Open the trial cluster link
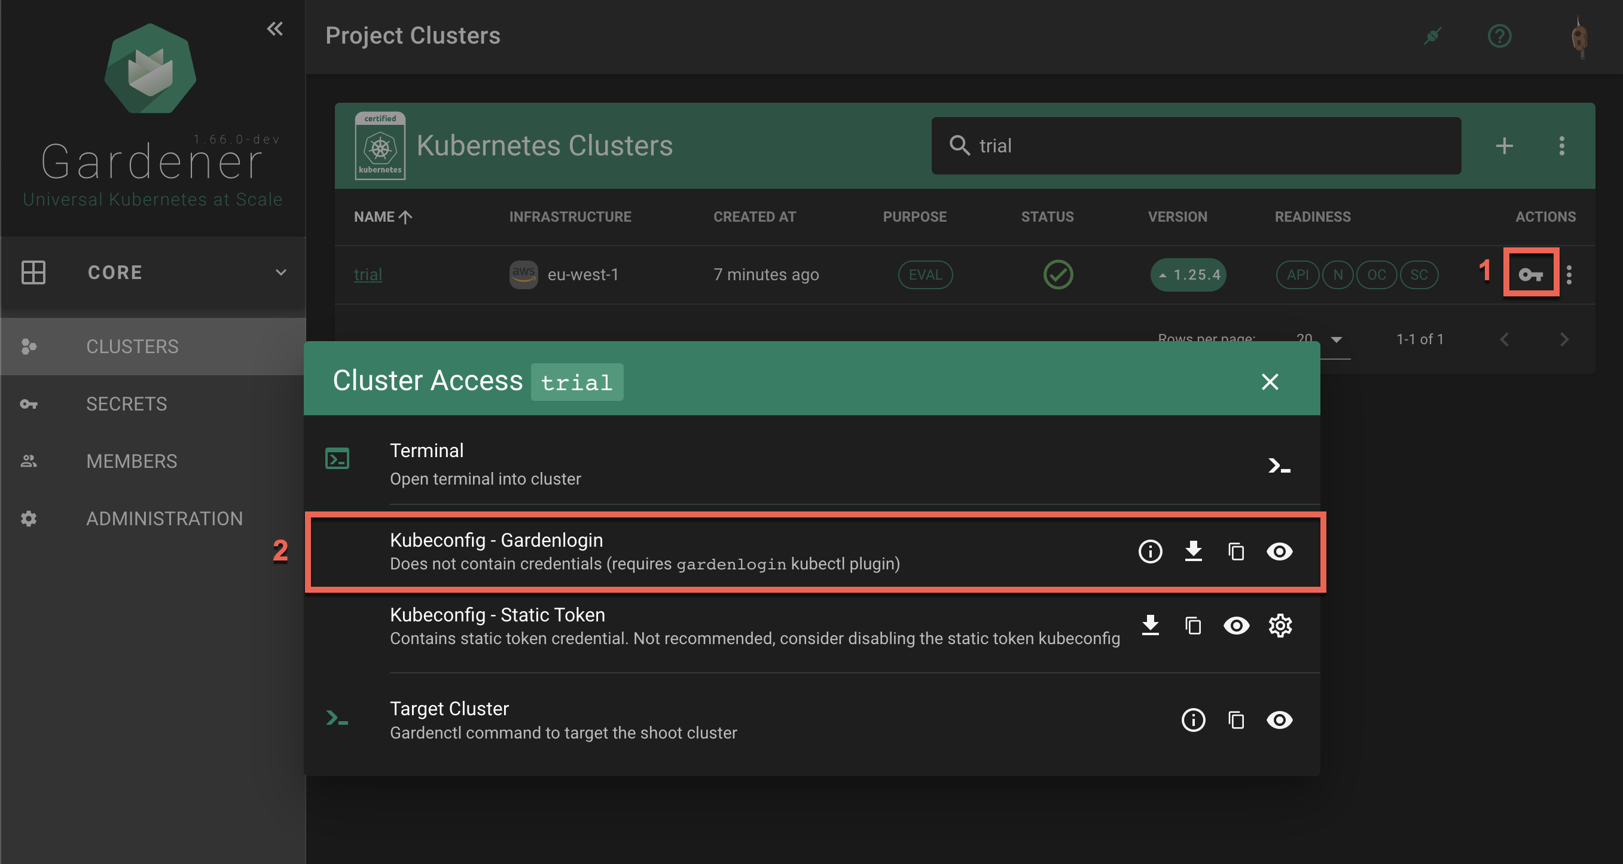The height and width of the screenshot is (864, 1623). tap(367, 275)
